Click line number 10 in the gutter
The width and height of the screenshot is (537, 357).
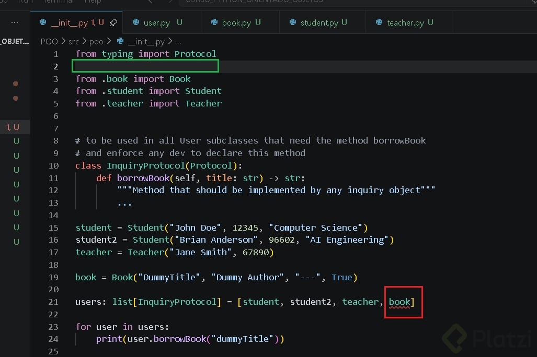point(54,166)
